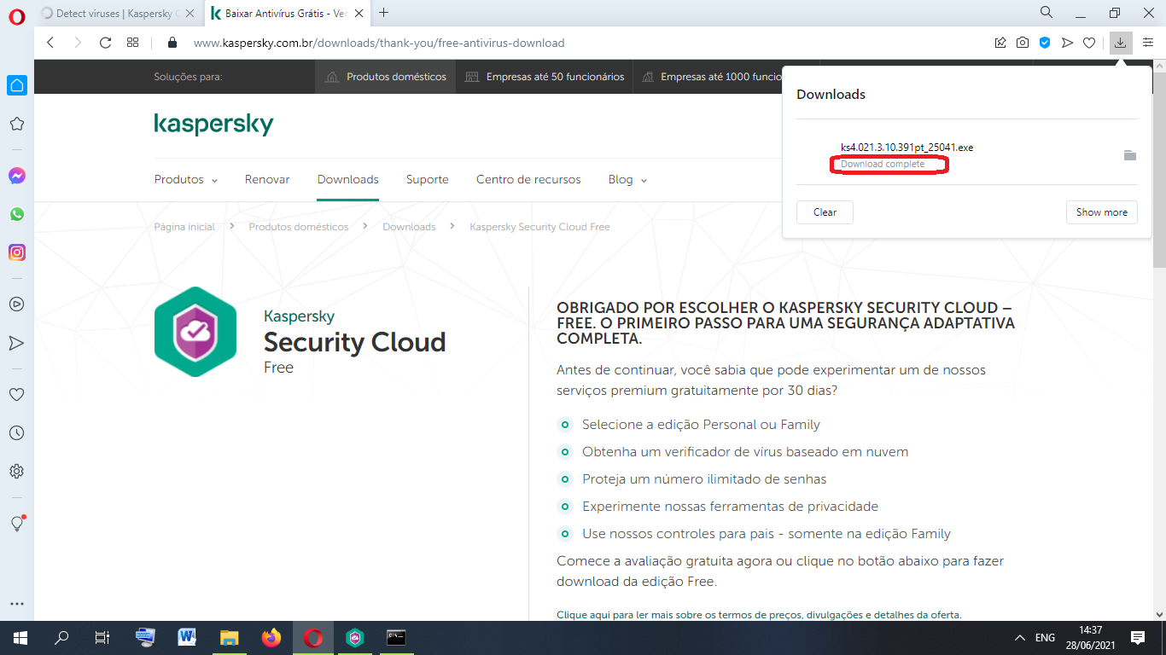This screenshot has height=655, width=1166.
Task: Go back to previous page
Action: pyautogui.click(x=50, y=43)
